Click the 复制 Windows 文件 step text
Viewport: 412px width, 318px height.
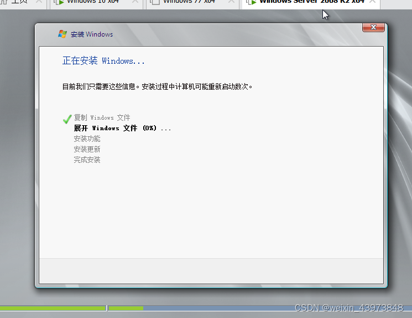[102, 117]
